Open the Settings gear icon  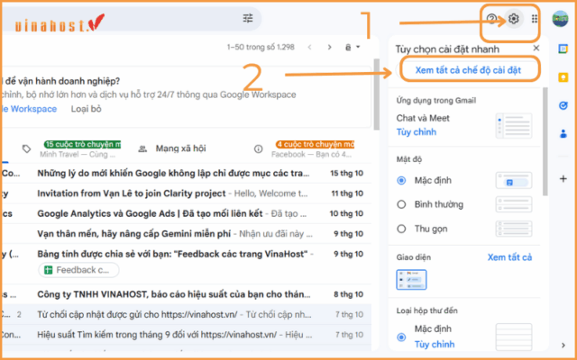(514, 18)
